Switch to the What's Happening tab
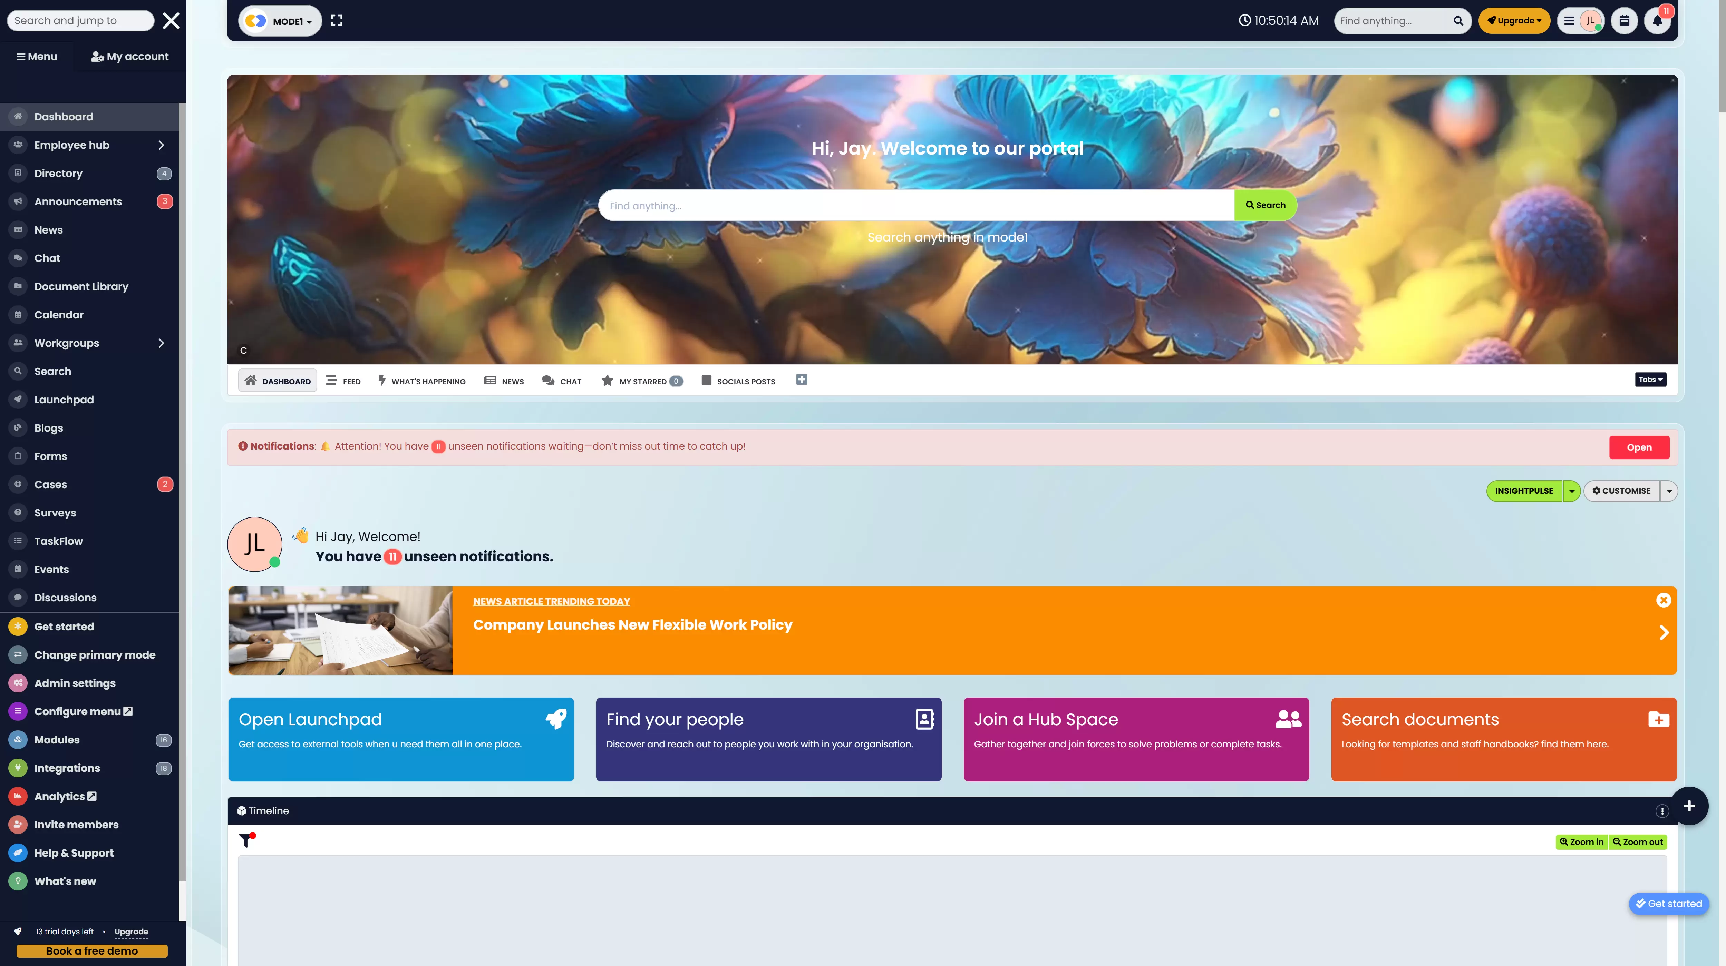This screenshot has width=1726, height=966. 421,381
